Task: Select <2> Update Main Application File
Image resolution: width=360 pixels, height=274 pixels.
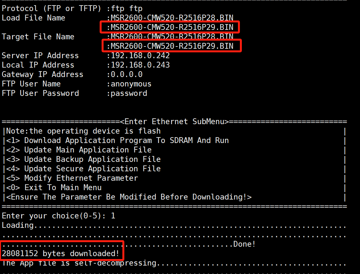Action: (79, 150)
